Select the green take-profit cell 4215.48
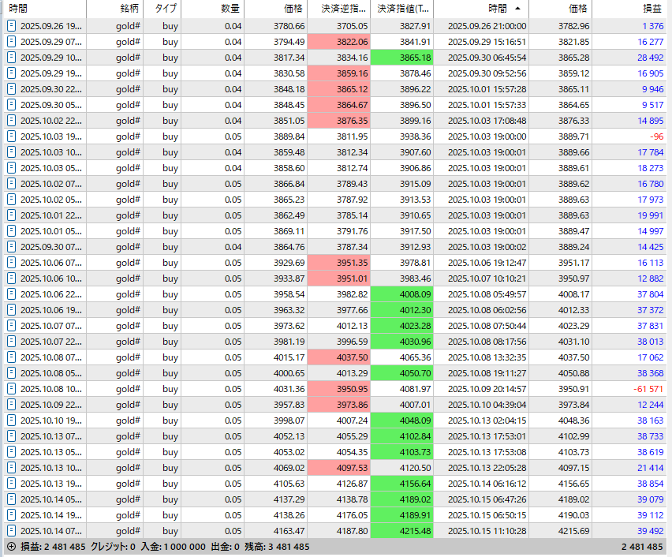Viewport: 672px width, 557px height. point(402,531)
